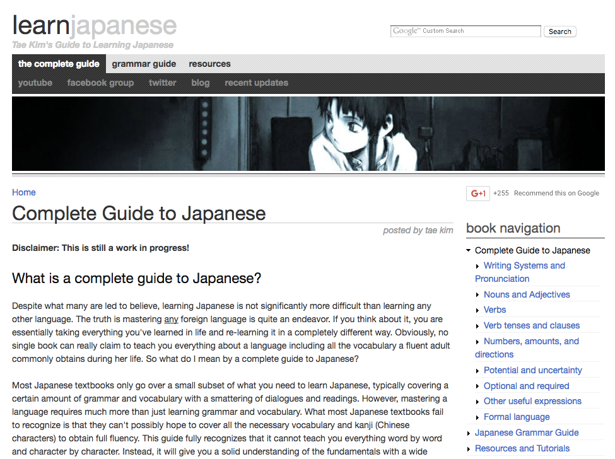Click the learnjapanese site logo
615x459 pixels.
click(x=94, y=25)
